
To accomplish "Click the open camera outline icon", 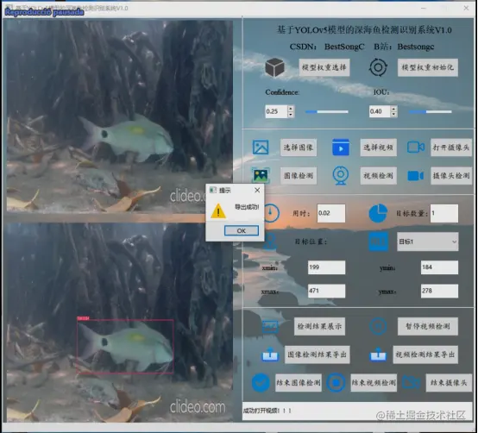I will pos(416,147).
